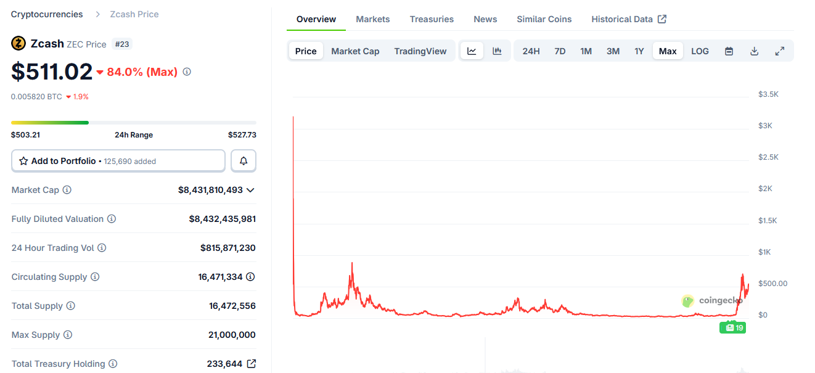Click the Zcash Price breadcrumb

coord(134,14)
